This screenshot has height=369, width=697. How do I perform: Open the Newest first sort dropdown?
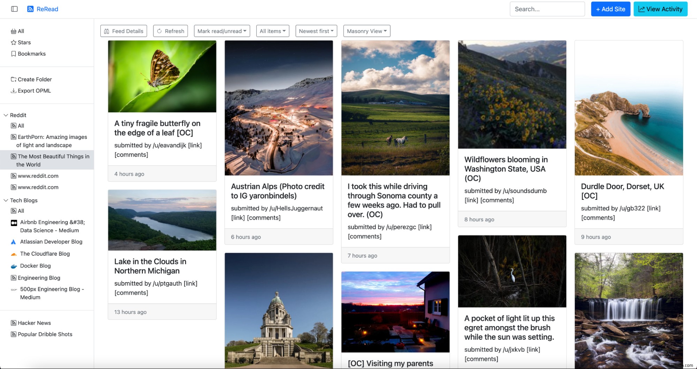316,31
